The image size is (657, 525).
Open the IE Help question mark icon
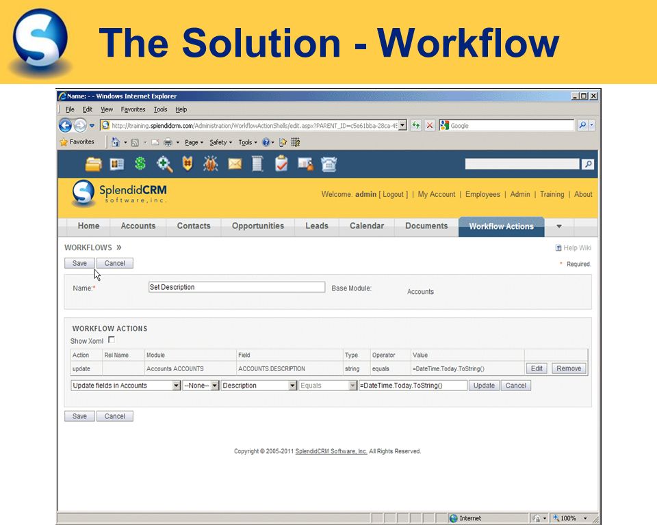[266, 142]
